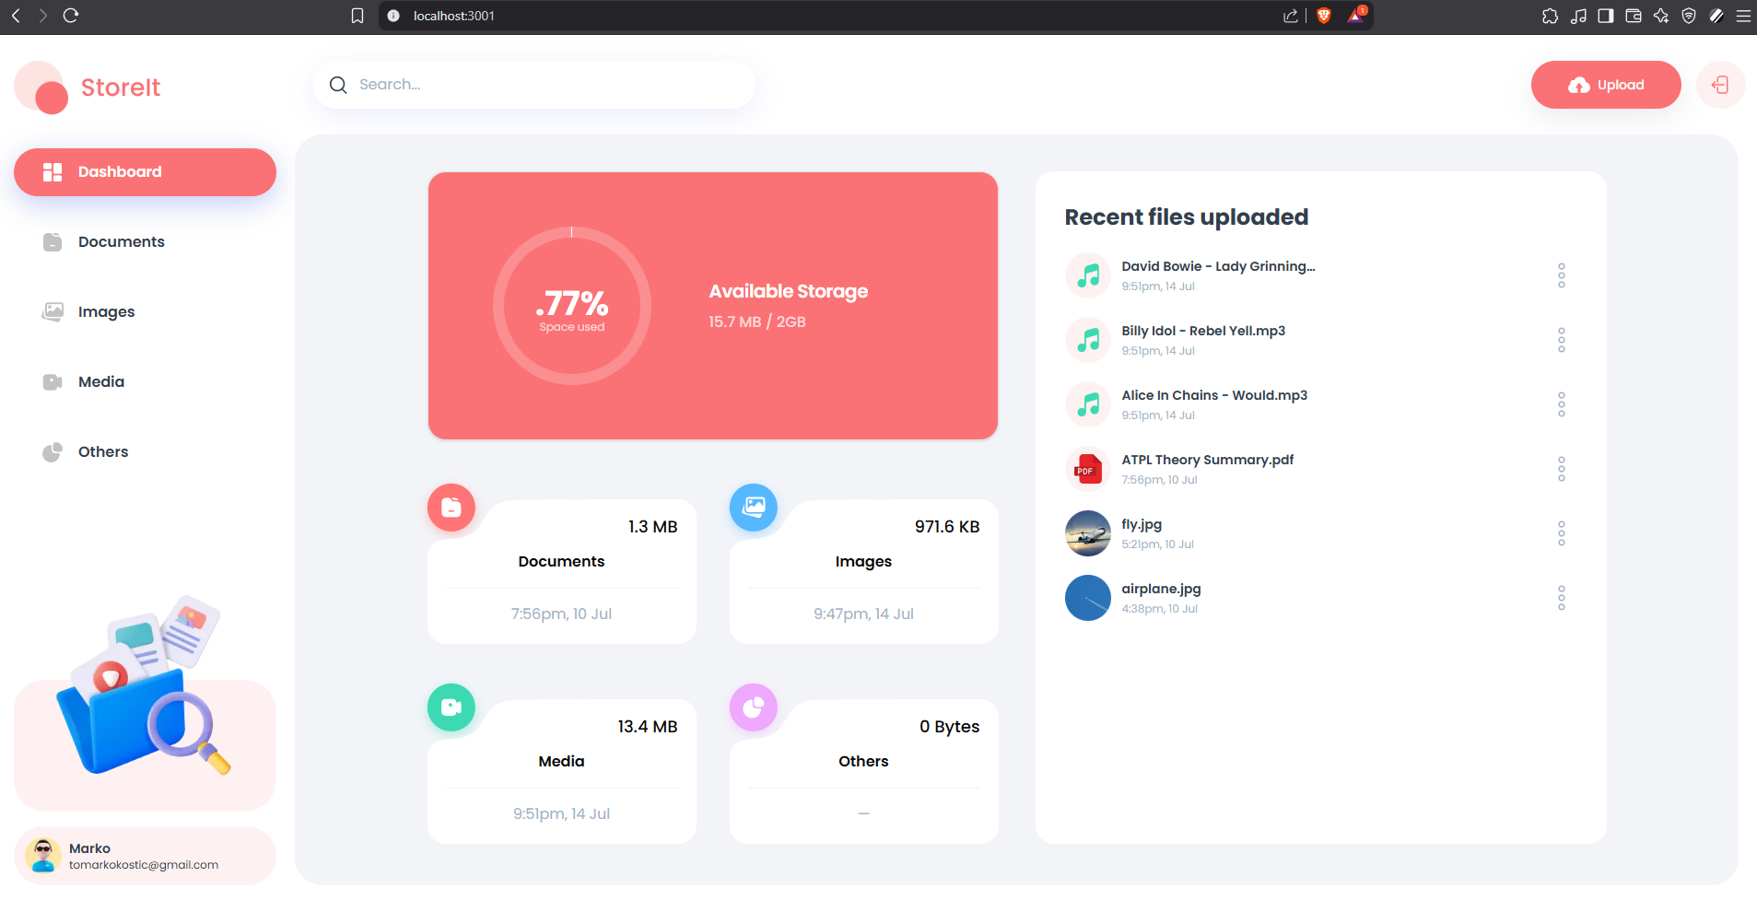Open actions menu for David Bowie file
1757x900 pixels.
pyautogui.click(x=1561, y=275)
